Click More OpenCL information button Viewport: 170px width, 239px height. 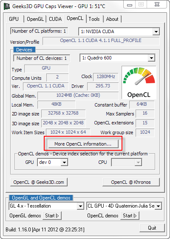point(83,144)
